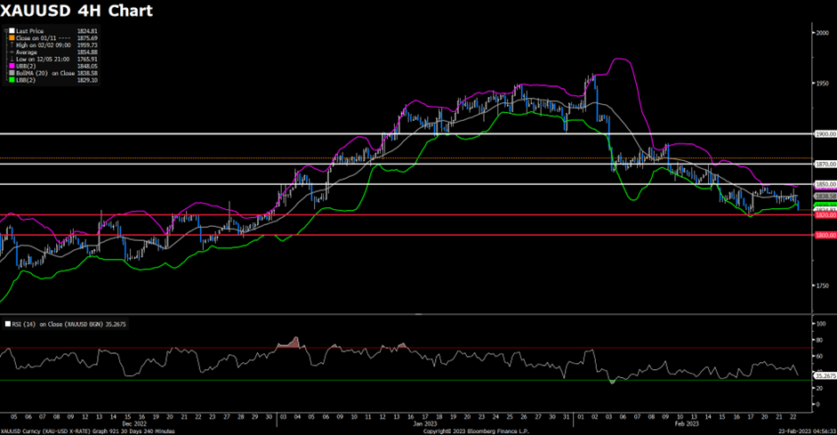Click the 1850.00 price level label
This screenshot has width=837, height=435.
coord(825,184)
